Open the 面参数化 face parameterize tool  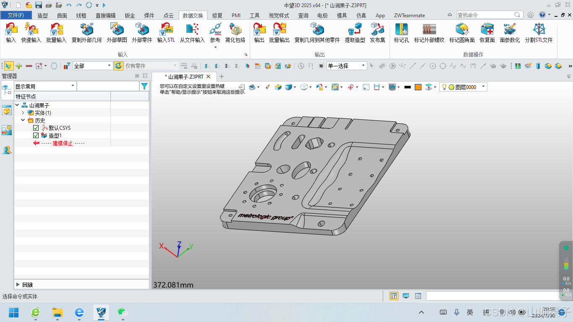point(510,33)
